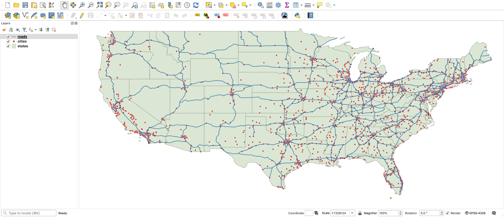Expand attribute table options arrow
The image size is (504, 217).
coord(302,5)
